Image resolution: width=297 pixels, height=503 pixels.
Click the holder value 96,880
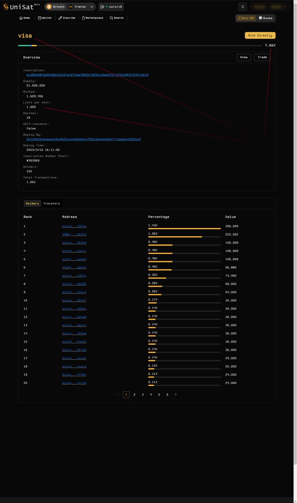click(x=231, y=267)
